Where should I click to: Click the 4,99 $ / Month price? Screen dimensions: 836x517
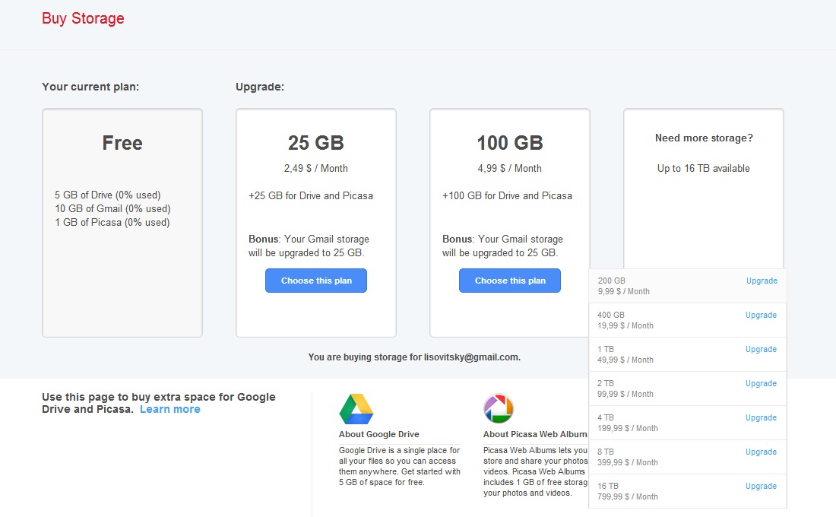(510, 169)
